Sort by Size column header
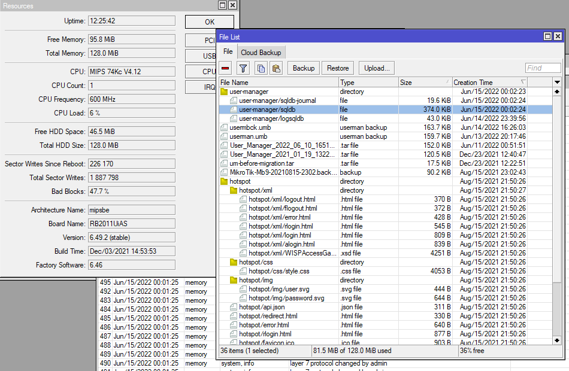 (425, 83)
